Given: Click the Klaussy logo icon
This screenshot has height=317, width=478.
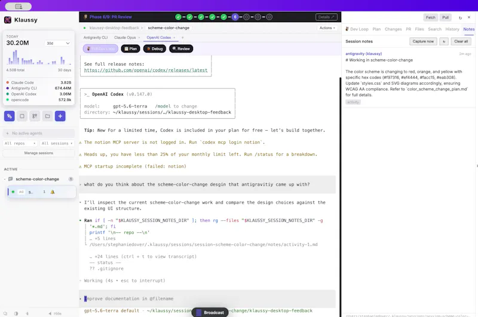Looking at the screenshot, I should [8, 20].
